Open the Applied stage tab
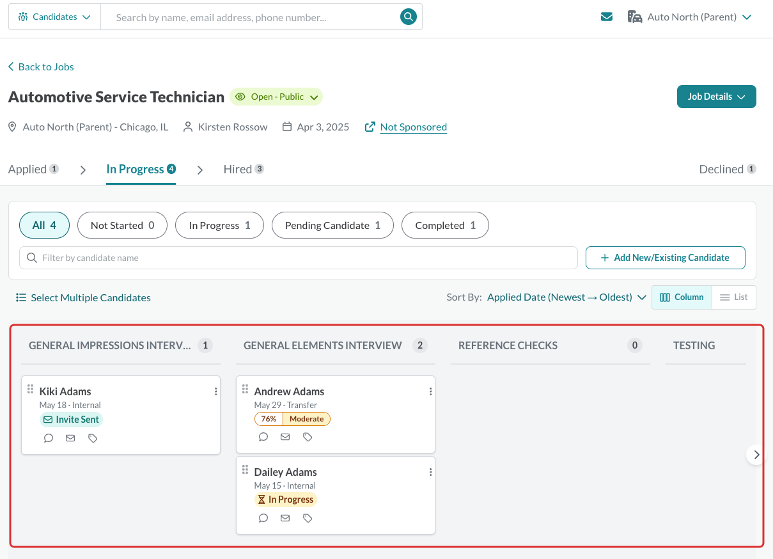This screenshot has height=559, width=773. click(x=33, y=169)
